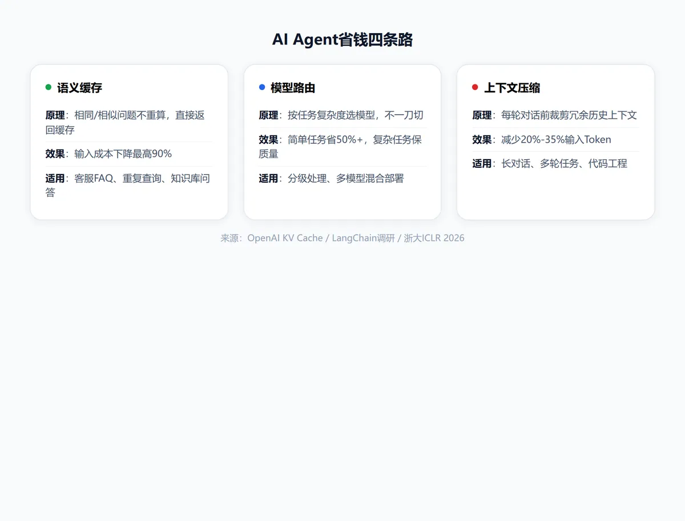Click the page title AI Agent省钱四条路
The image size is (685, 521).
click(342, 40)
